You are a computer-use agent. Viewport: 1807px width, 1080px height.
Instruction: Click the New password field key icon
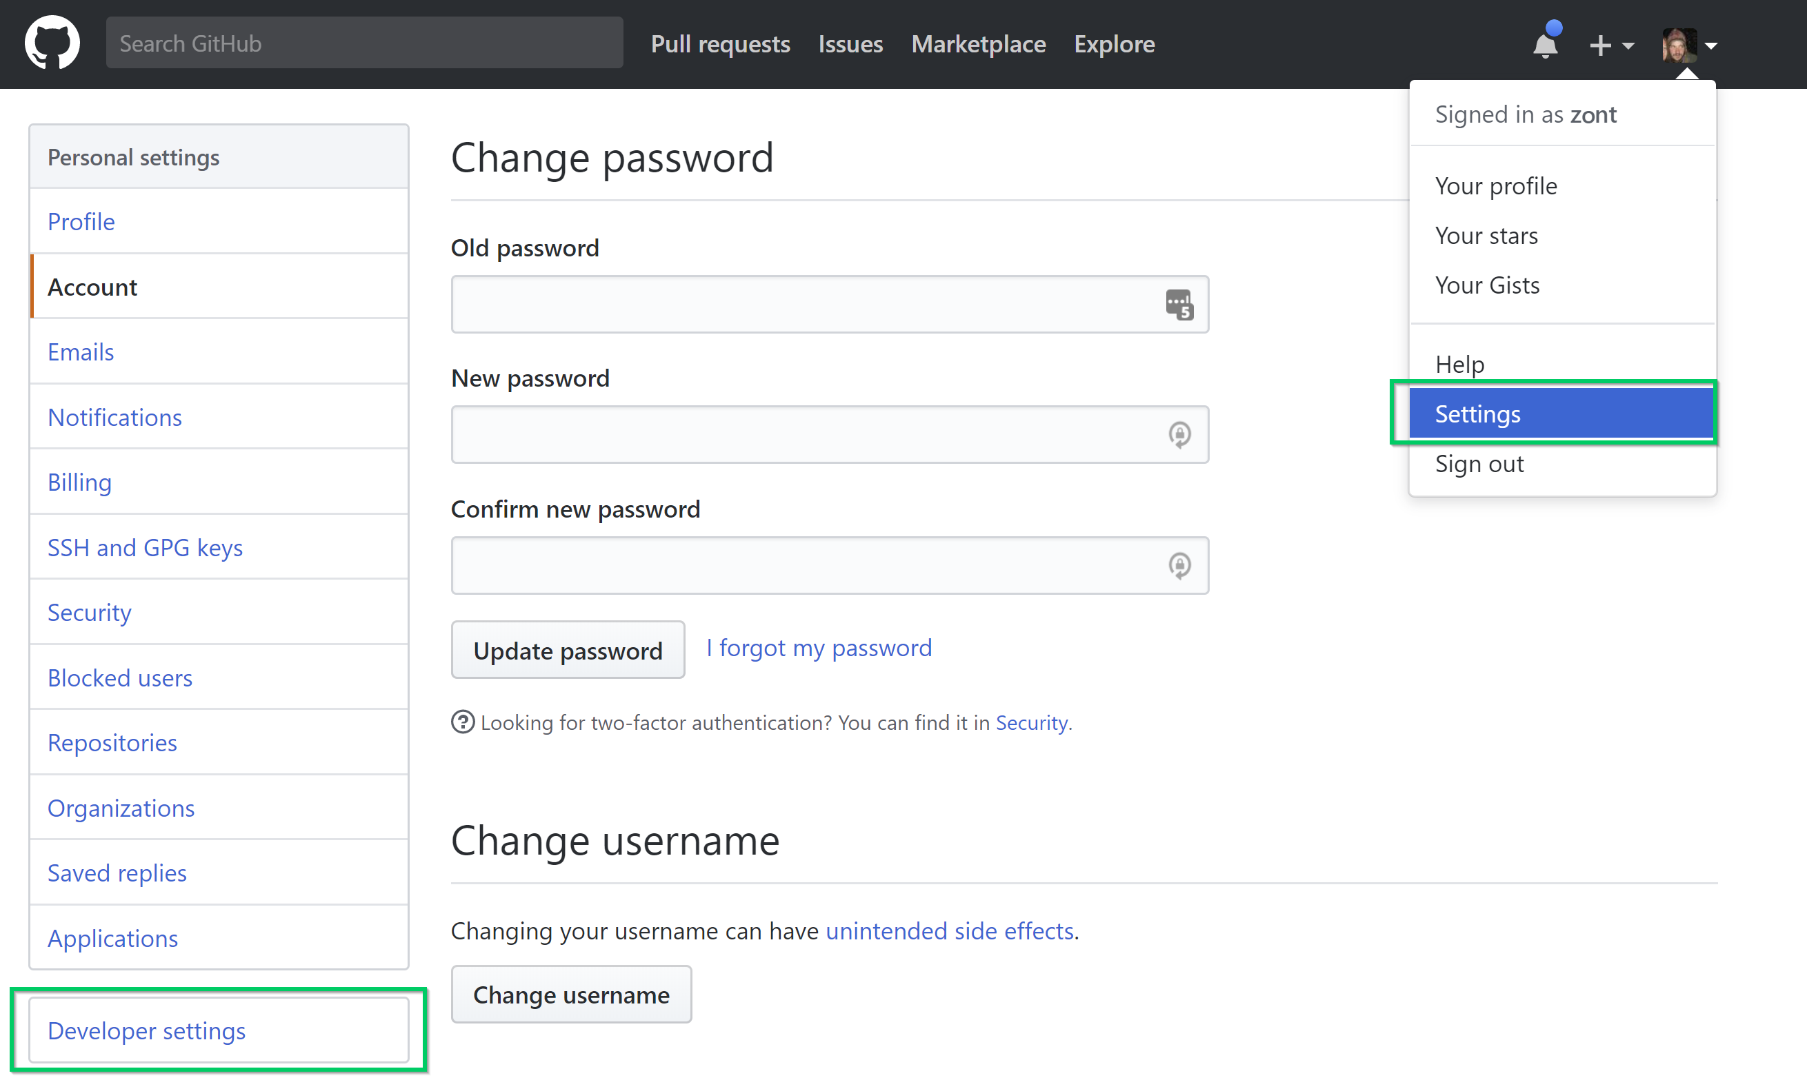pos(1179,434)
